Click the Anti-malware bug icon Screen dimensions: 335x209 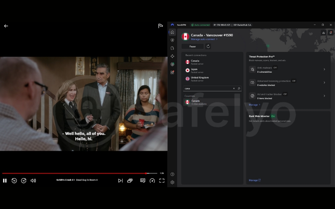pyautogui.click(x=253, y=69)
